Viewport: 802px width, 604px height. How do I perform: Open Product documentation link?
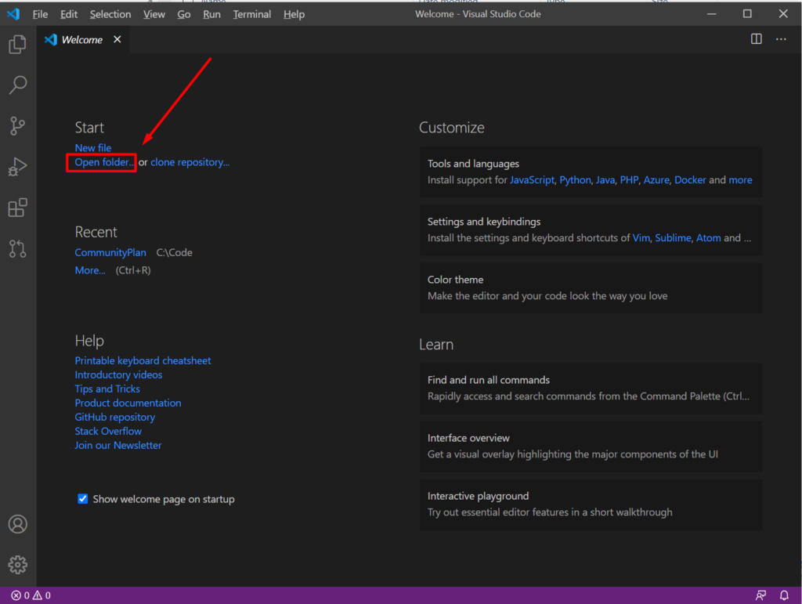coord(128,403)
